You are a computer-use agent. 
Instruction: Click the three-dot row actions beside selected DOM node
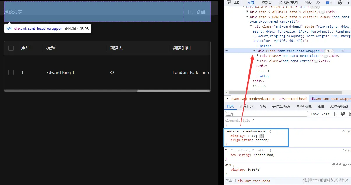point(226,51)
